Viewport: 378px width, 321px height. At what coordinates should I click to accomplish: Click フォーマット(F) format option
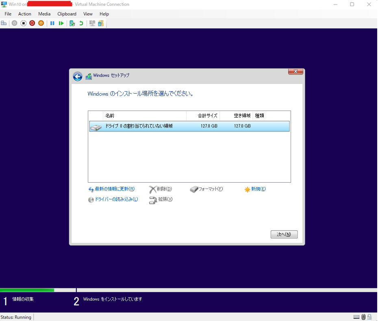[206, 189]
